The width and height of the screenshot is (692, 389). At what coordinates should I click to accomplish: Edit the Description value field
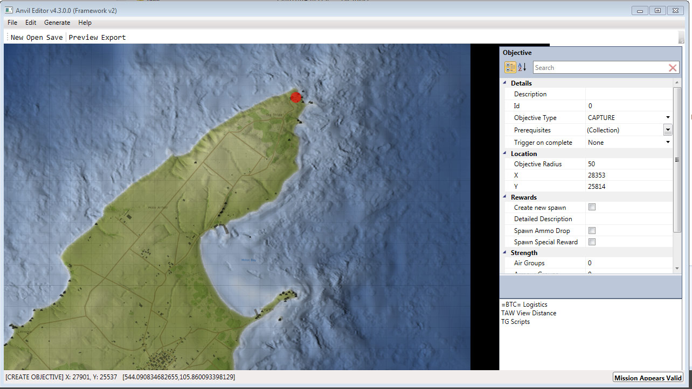pyautogui.click(x=629, y=94)
